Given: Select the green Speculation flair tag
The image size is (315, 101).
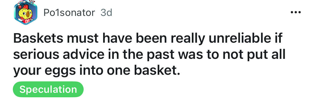Looking at the screenshot, I should click(48, 89).
